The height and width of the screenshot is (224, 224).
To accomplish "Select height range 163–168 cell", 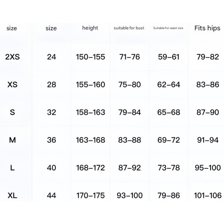I will click(90, 140).
